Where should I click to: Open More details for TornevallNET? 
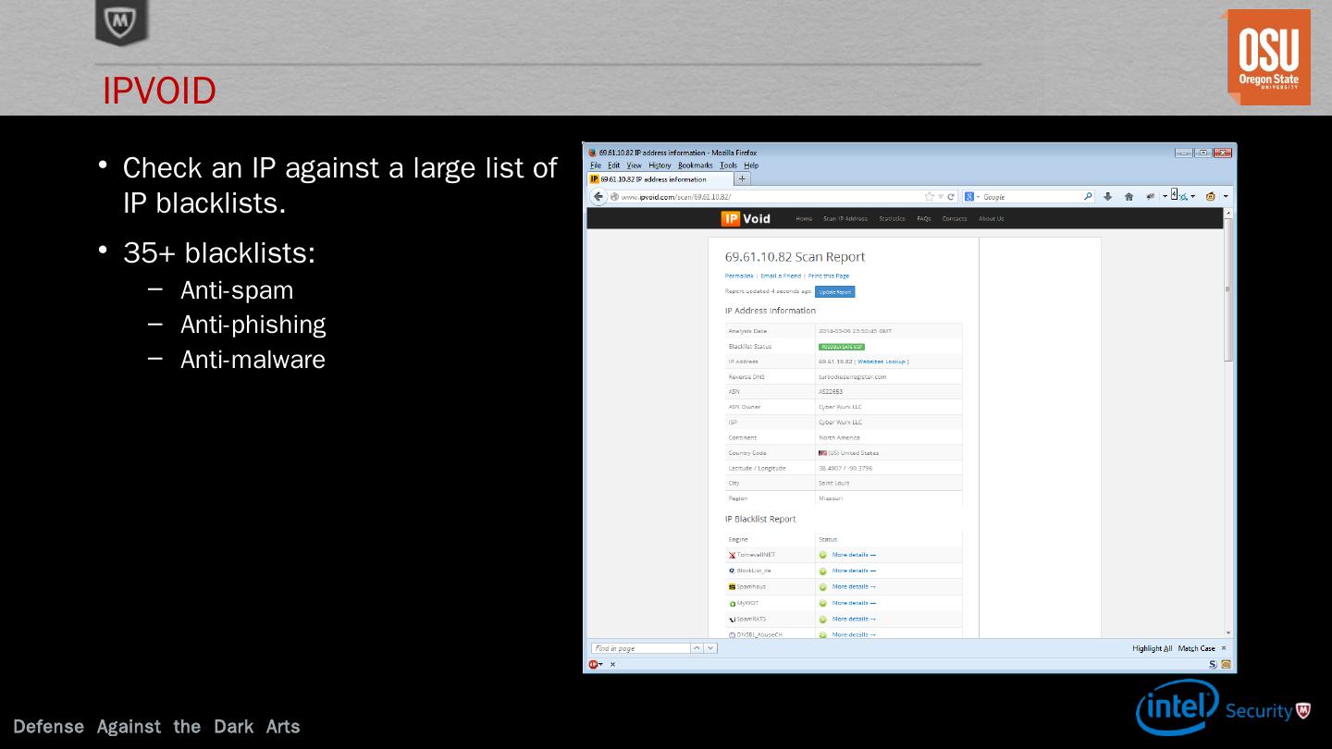[x=854, y=556]
